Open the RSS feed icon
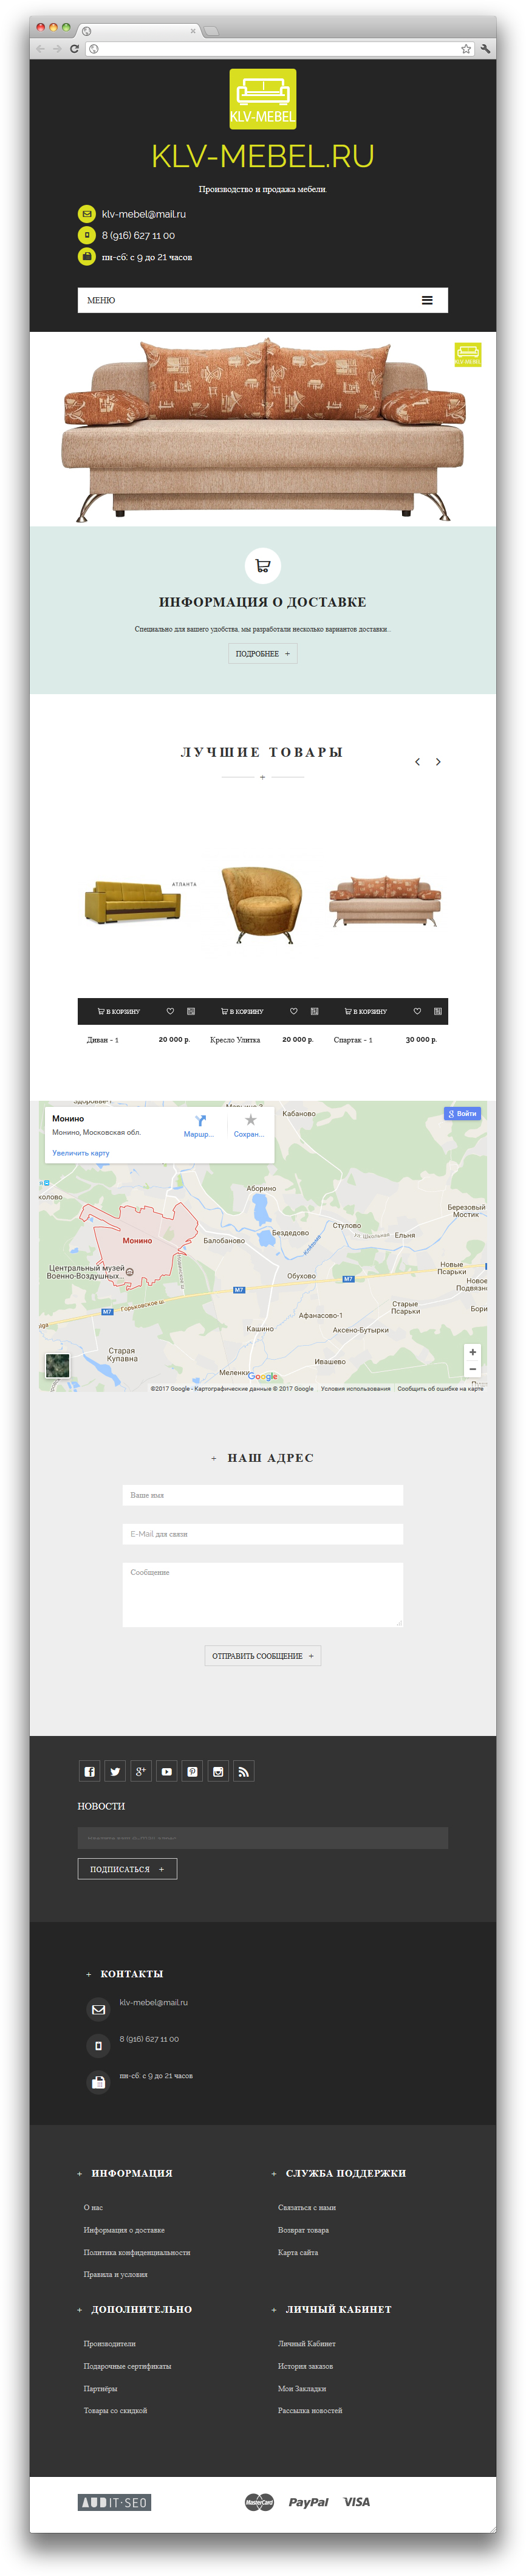This screenshot has height=2576, width=526. (x=243, y=1771)
